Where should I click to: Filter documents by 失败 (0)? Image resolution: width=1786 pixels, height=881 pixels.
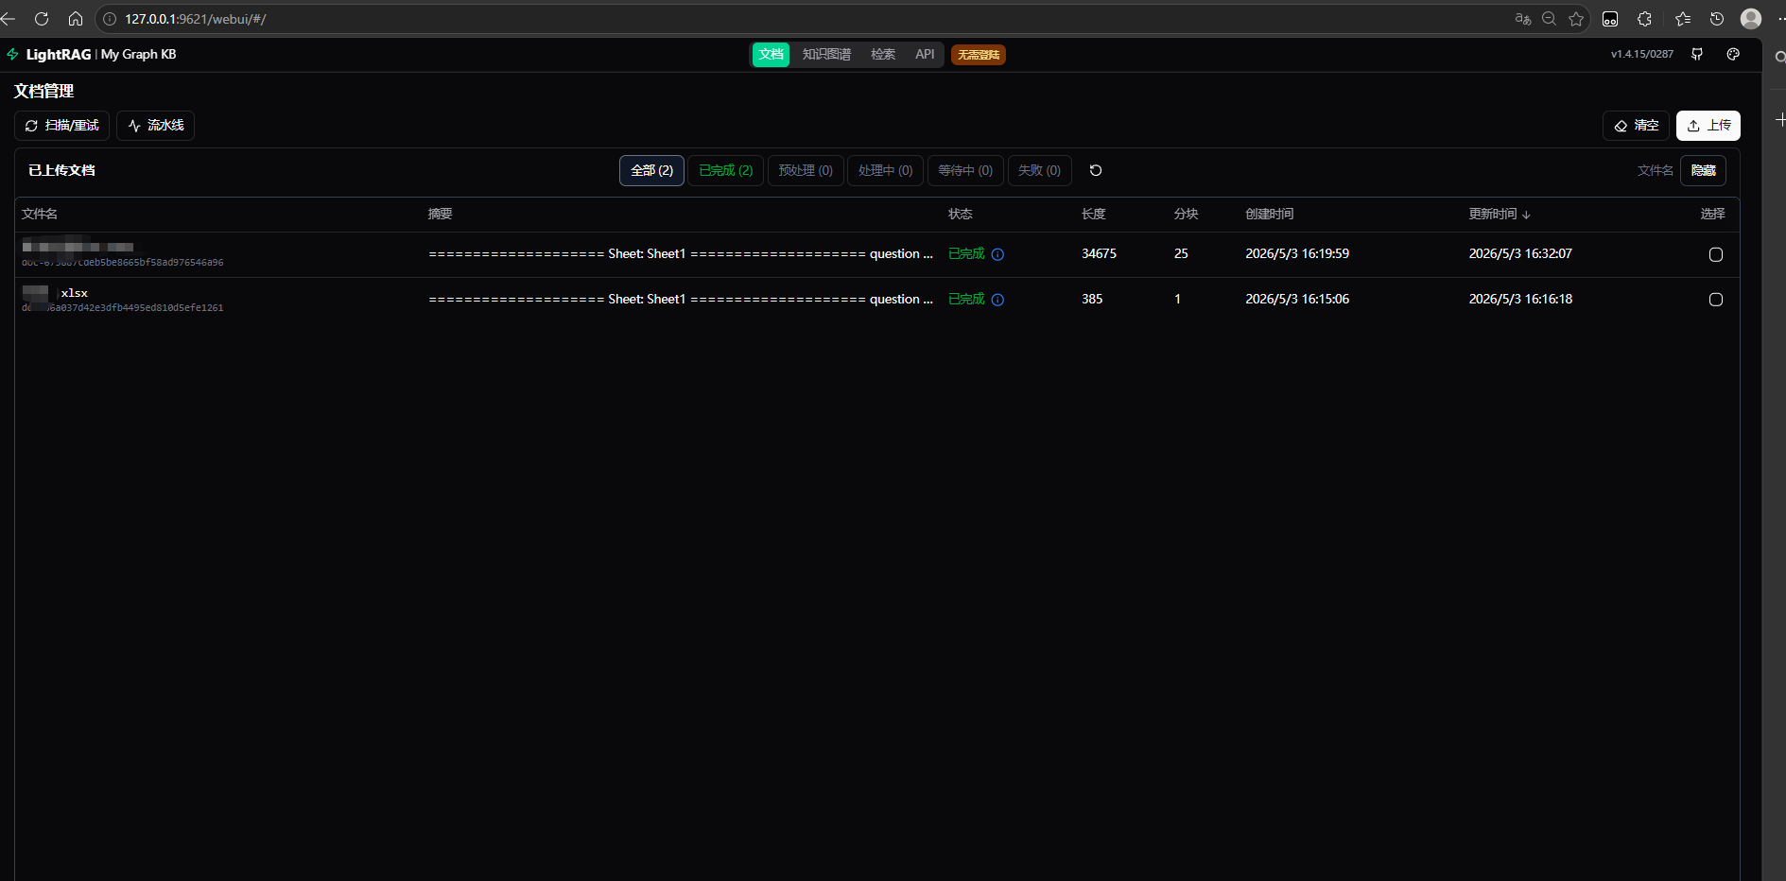1039,170
